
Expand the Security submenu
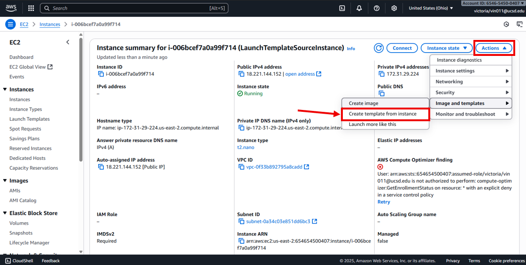pos(471,92)
